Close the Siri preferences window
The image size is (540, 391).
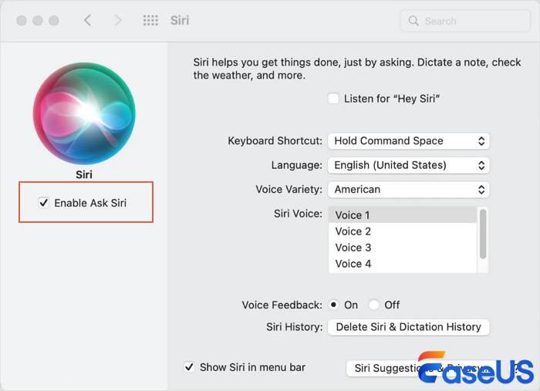pos(22,21)
